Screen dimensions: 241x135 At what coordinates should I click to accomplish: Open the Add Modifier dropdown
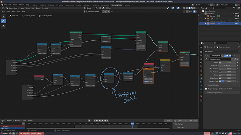coord(222,51)
